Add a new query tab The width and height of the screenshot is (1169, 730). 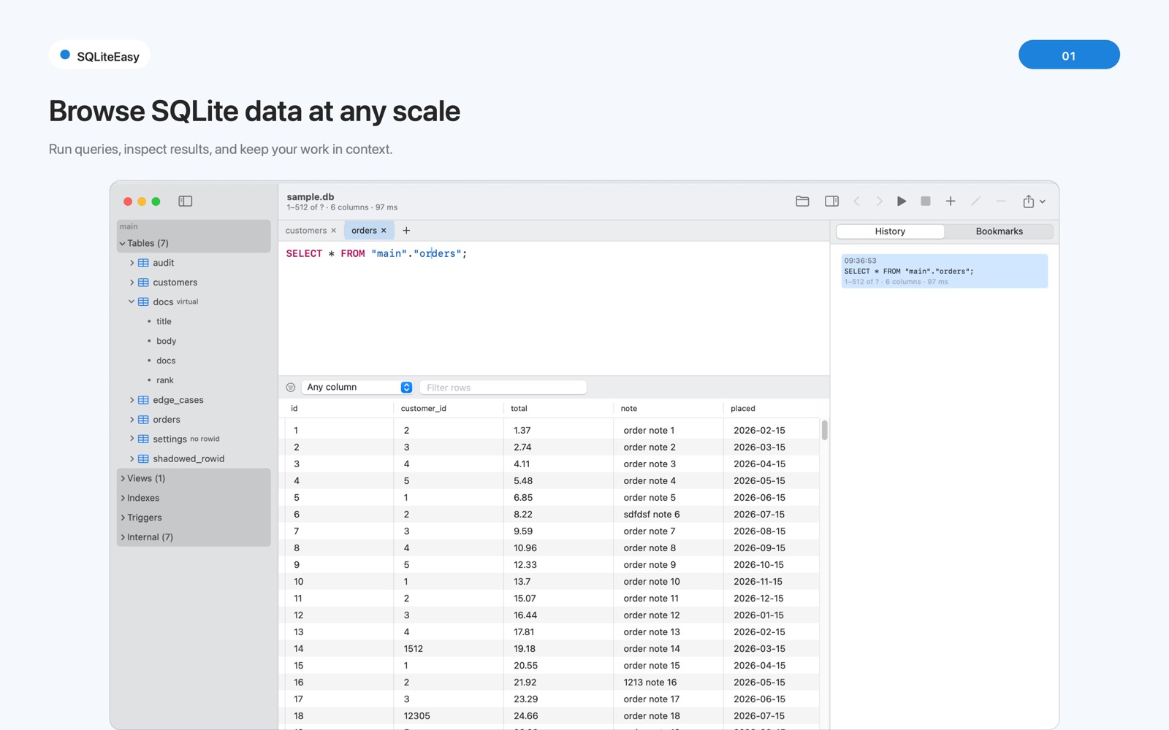406,231
